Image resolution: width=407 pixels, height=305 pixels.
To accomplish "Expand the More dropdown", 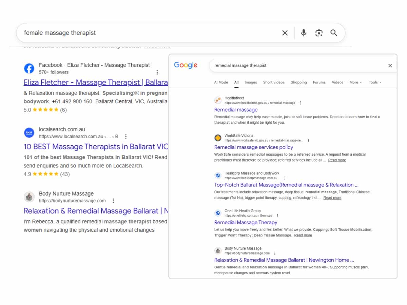I will pyautogui.click(x=355, y=82).
